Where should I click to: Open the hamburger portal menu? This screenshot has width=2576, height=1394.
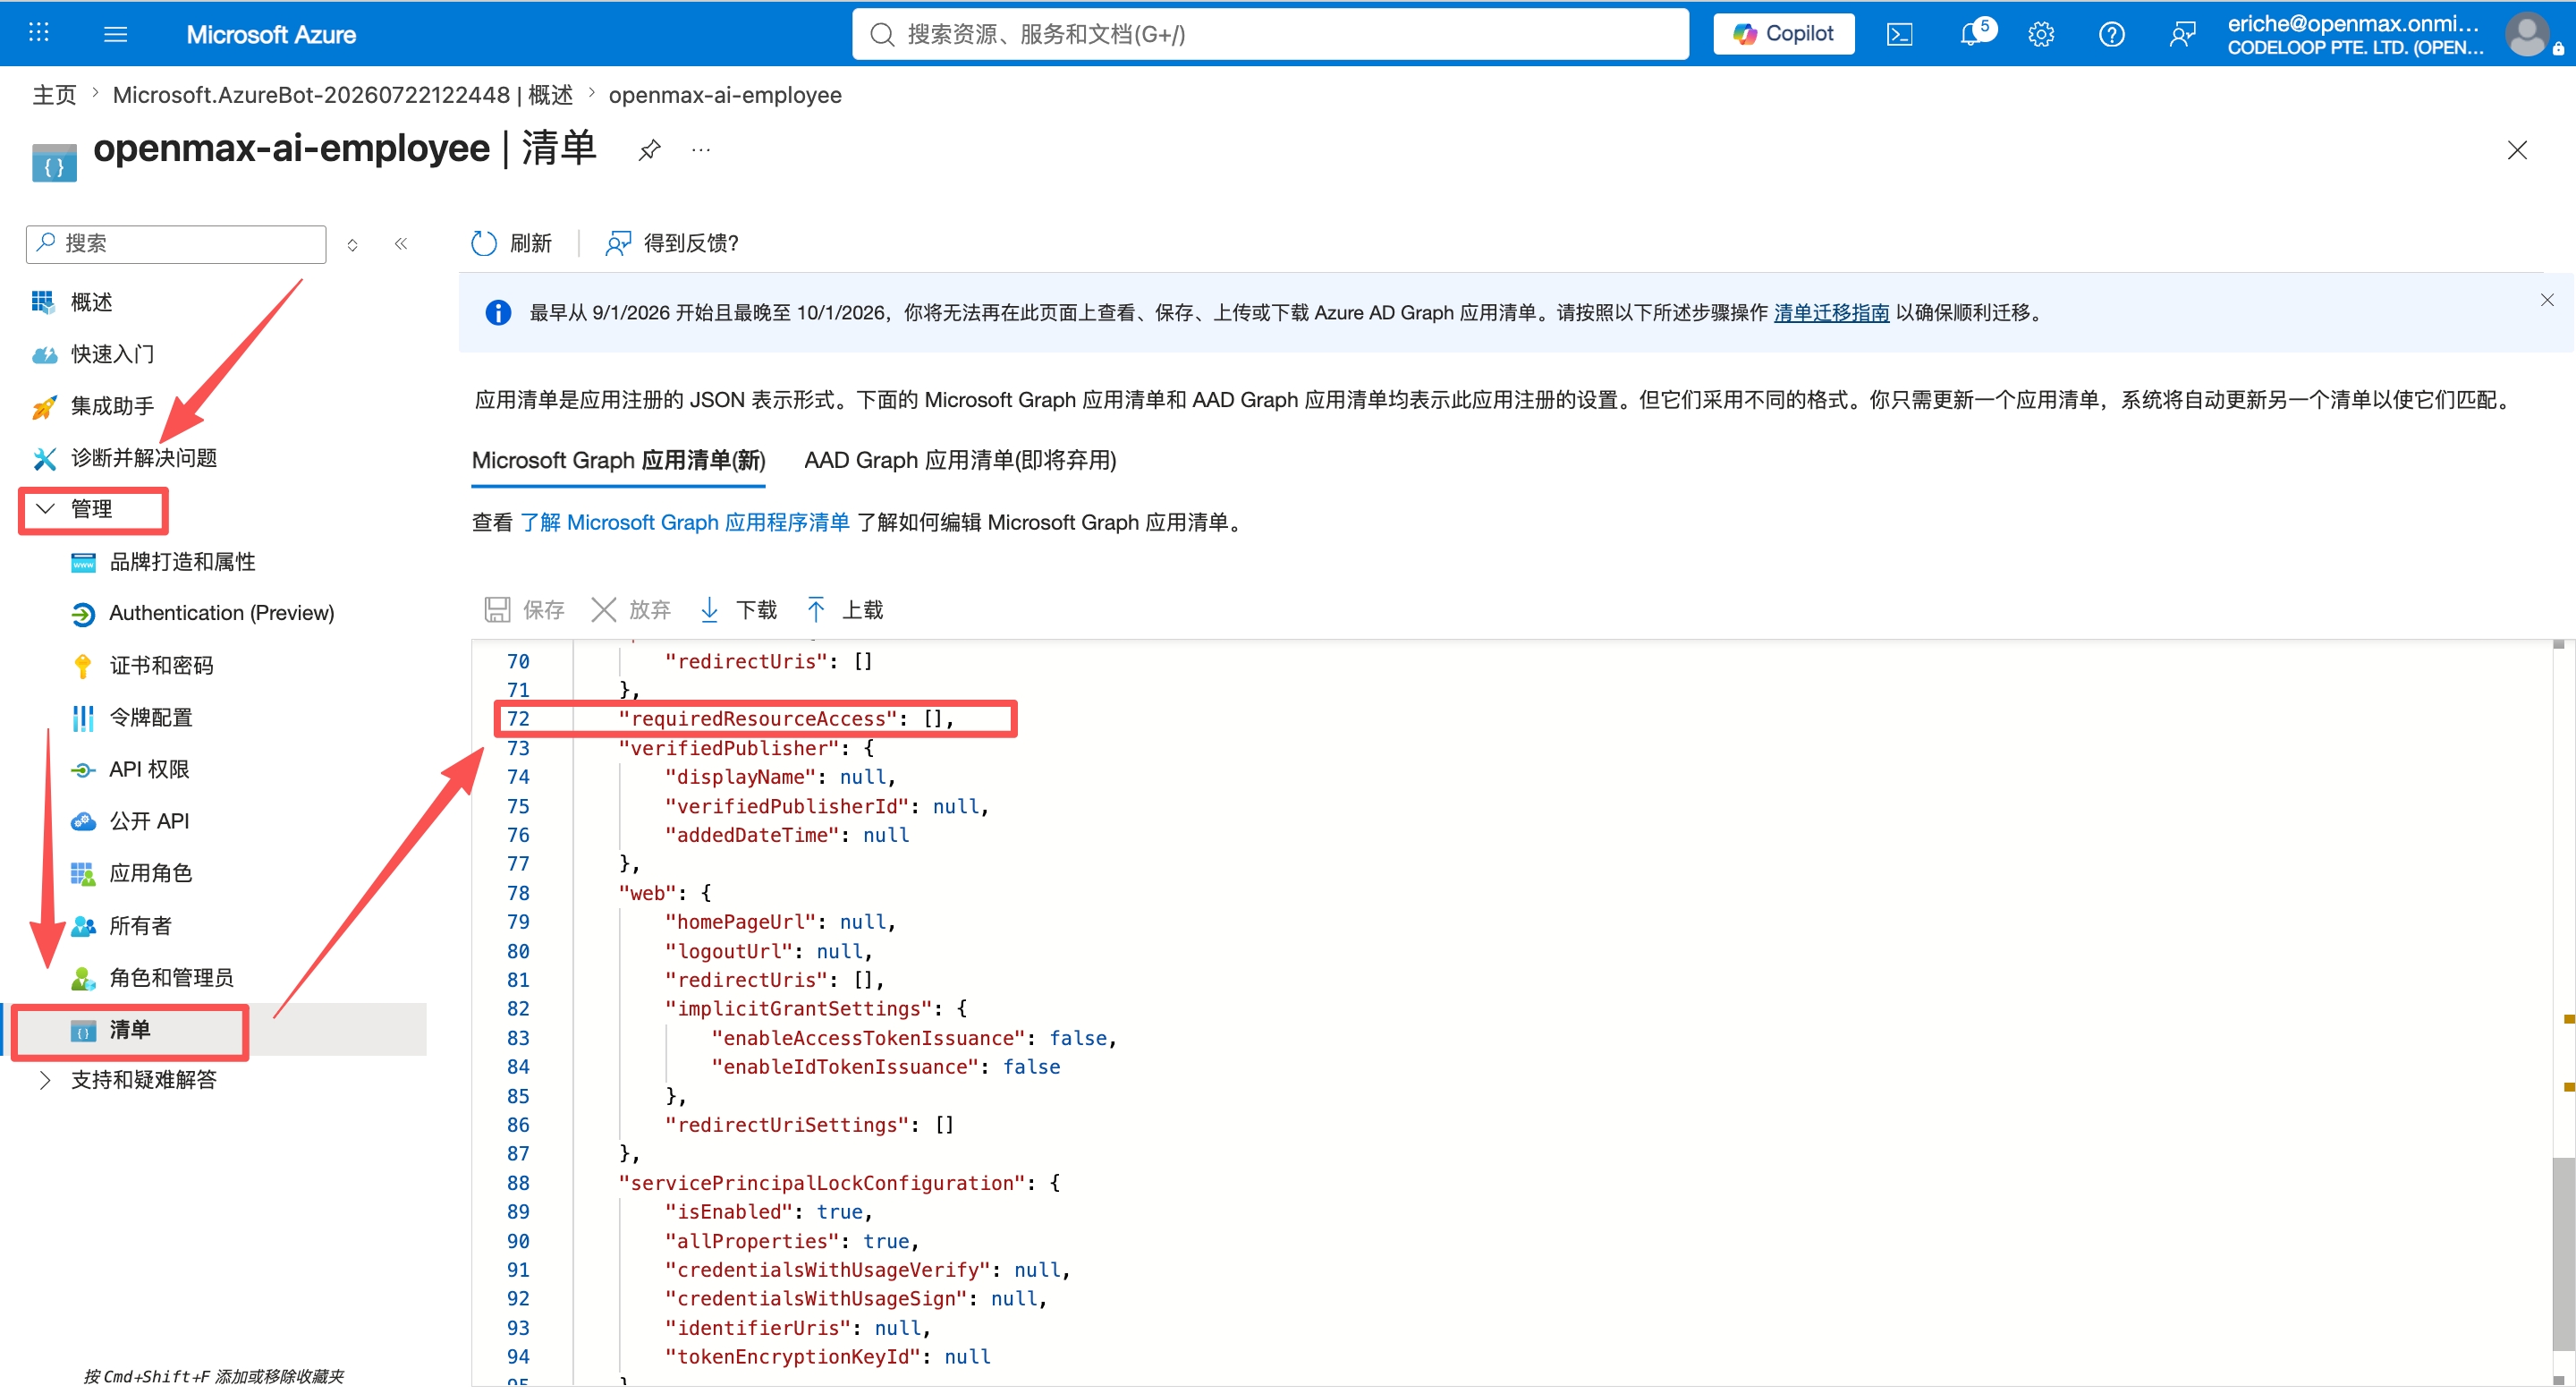point(116,34)
